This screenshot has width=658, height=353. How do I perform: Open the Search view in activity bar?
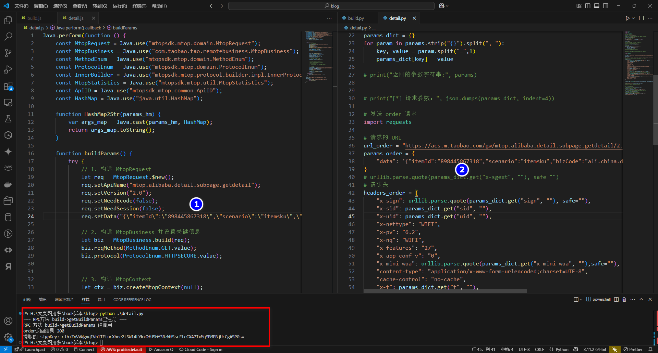click(8, 36)
